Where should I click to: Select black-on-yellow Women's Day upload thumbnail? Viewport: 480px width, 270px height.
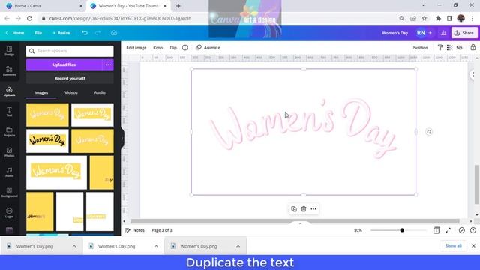tap(47, 141)
